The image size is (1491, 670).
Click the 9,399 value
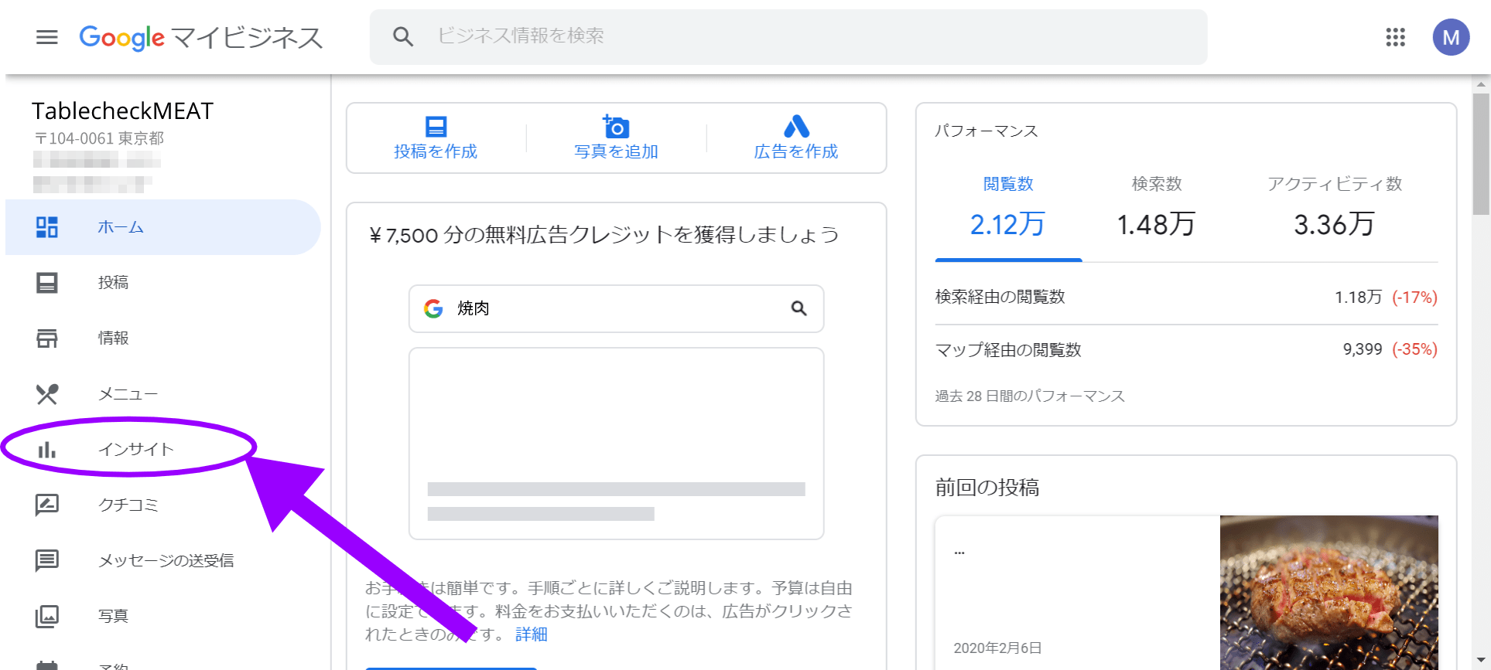tap(1363, 349)
